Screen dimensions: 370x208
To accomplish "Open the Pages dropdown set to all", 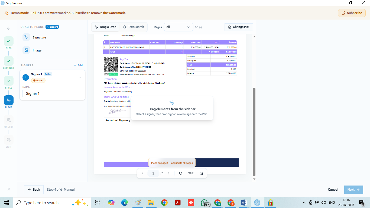I will tap(178, 27).
